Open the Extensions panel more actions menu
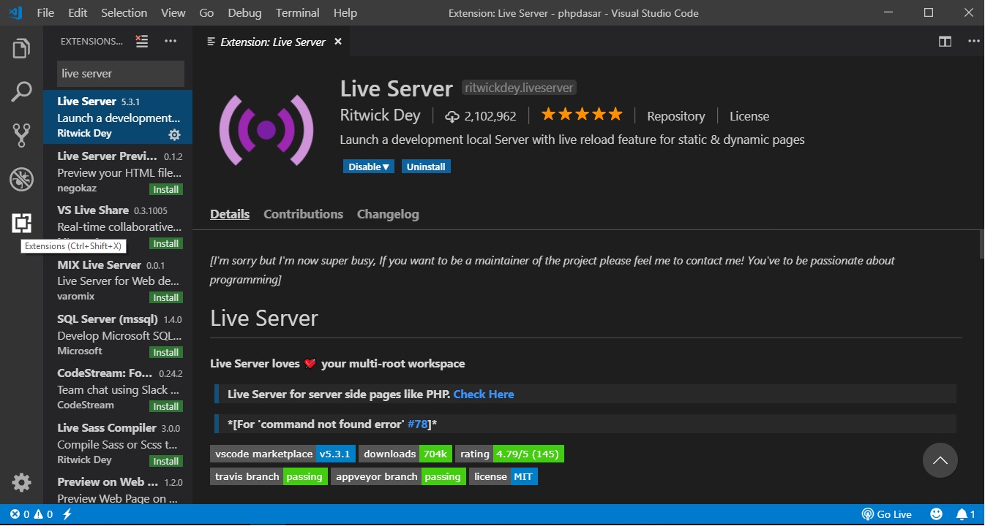The image size is (985, 526). point(171,42)
